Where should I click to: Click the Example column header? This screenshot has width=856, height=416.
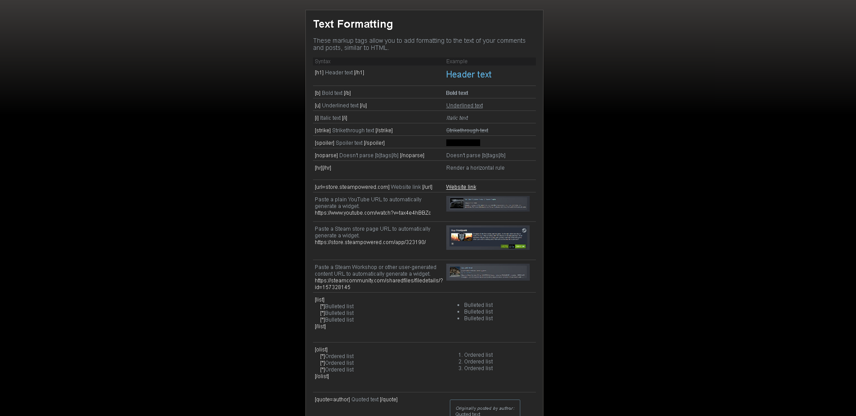(457, 61)
